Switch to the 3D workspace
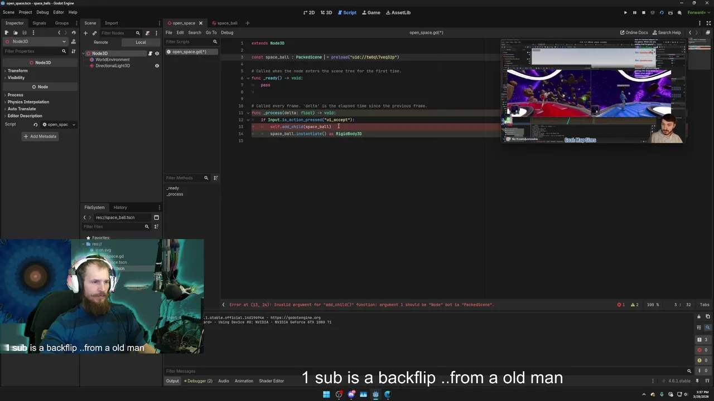 (326, 12)
